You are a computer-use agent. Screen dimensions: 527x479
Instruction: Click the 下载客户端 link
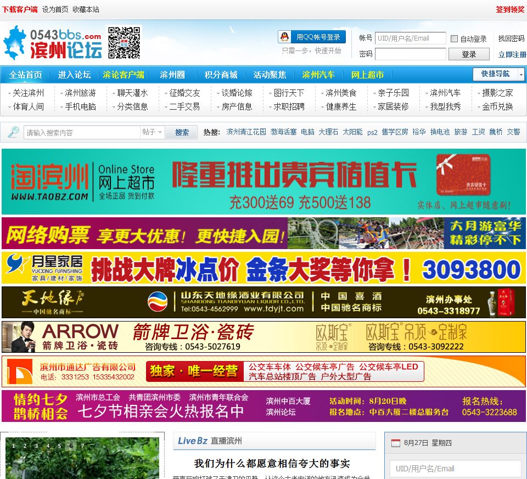[20, 9]
